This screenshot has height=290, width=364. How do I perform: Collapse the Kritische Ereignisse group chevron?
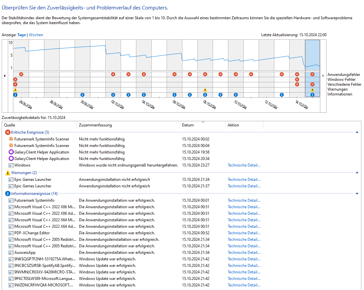357,132
